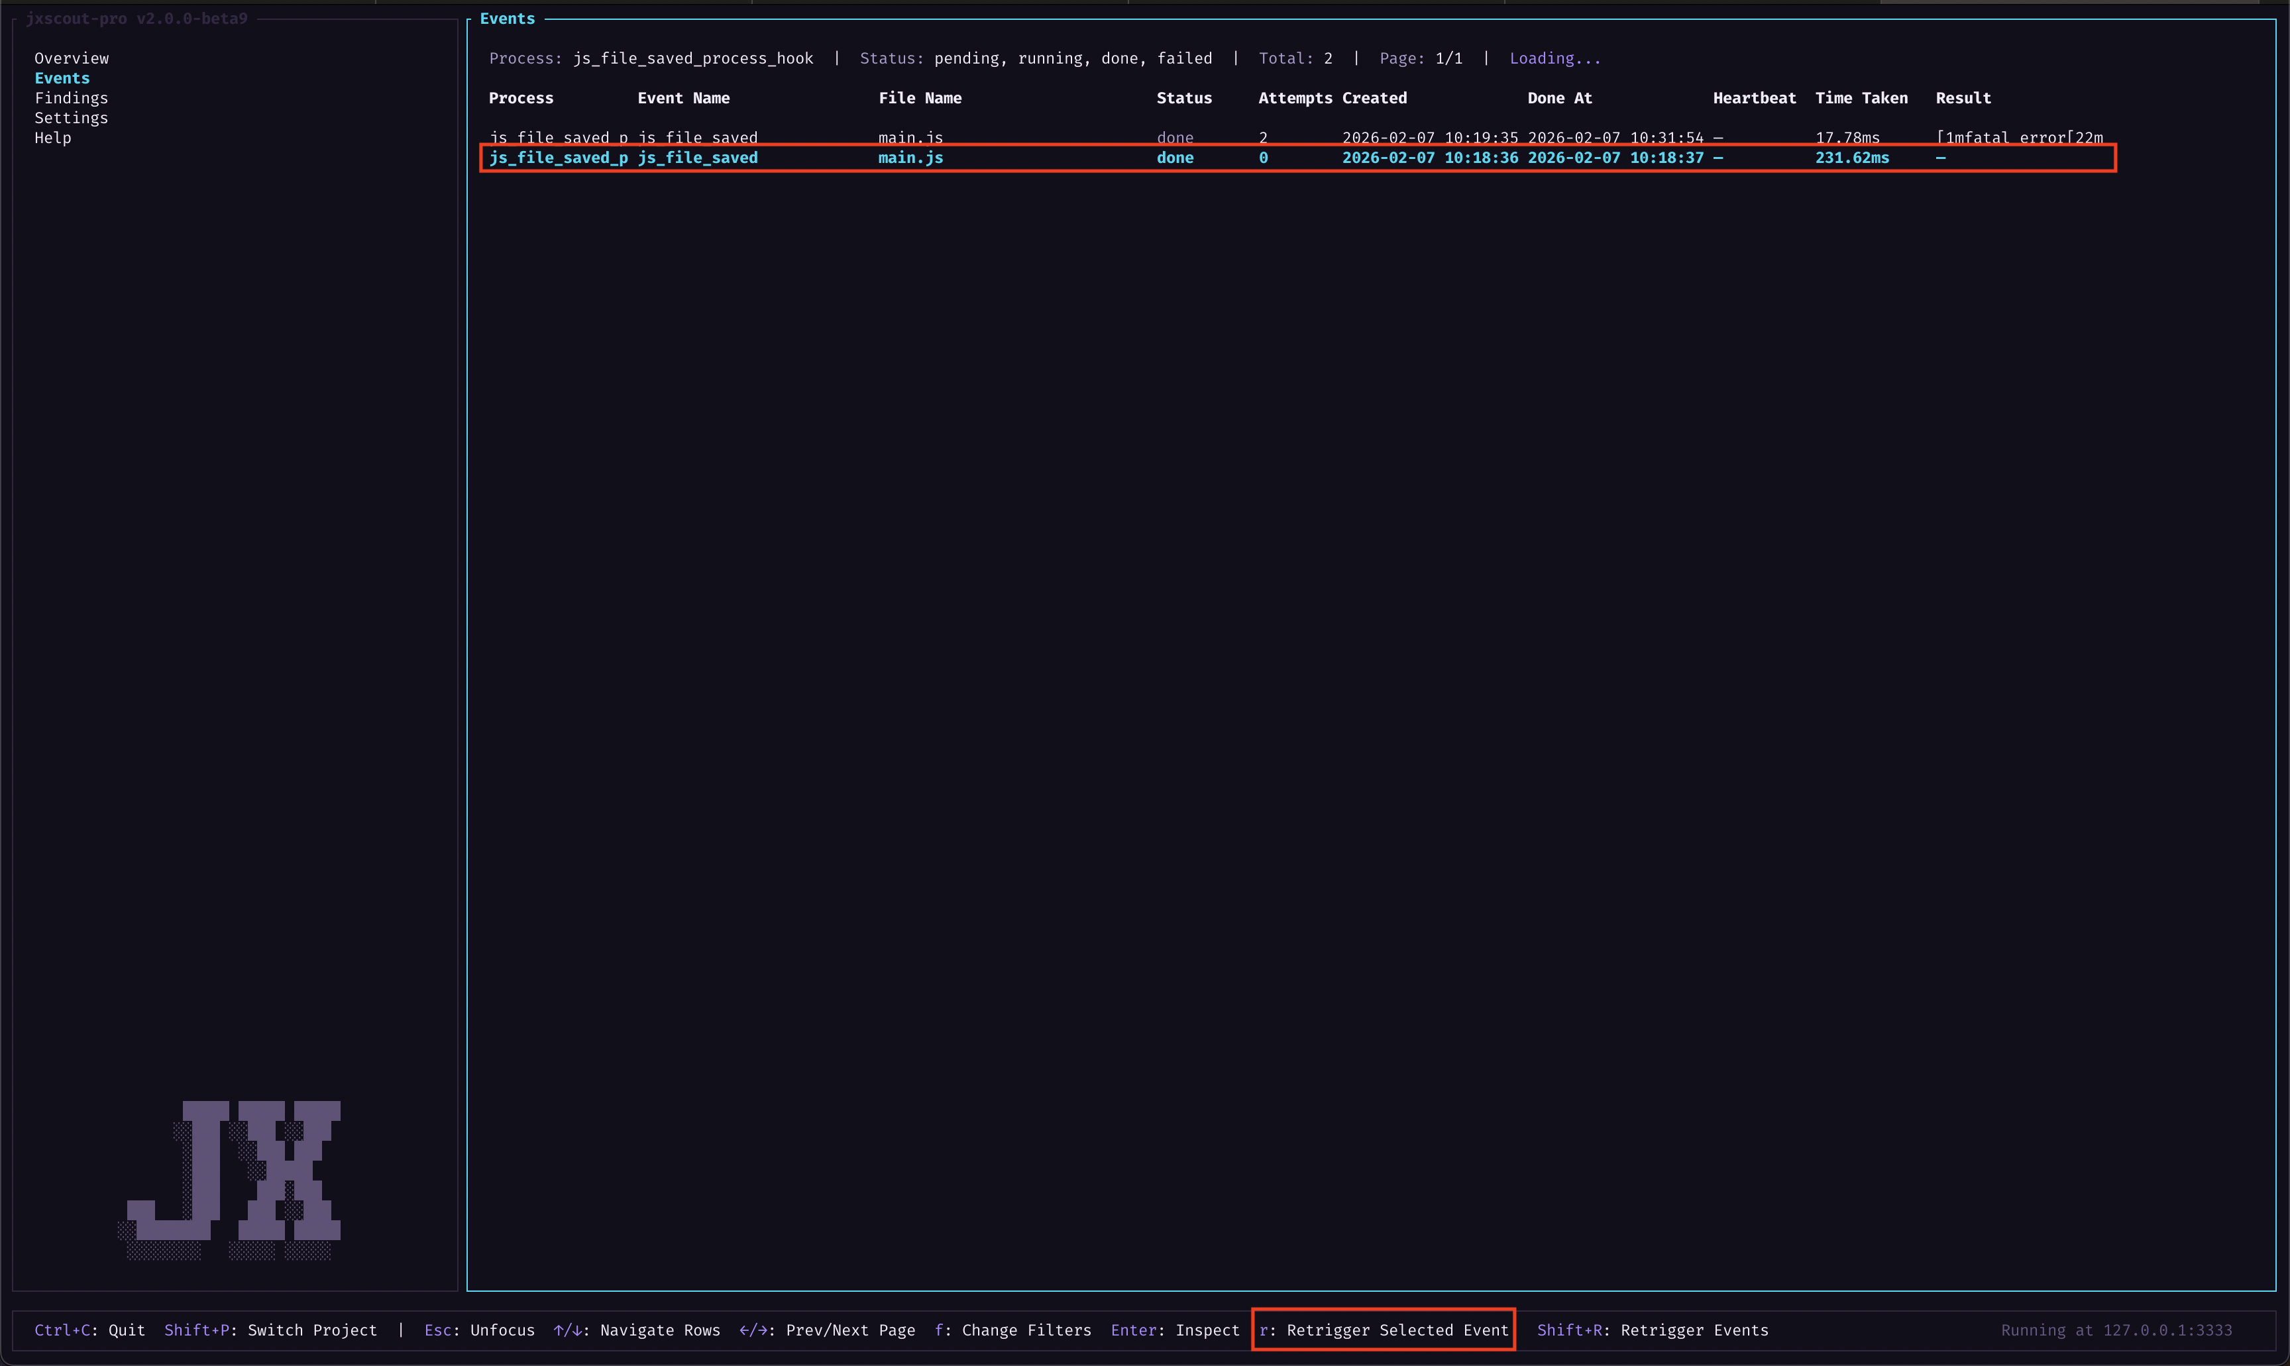Click the Loading... status text
2290x1366 pixels.
coord(1554,58)
